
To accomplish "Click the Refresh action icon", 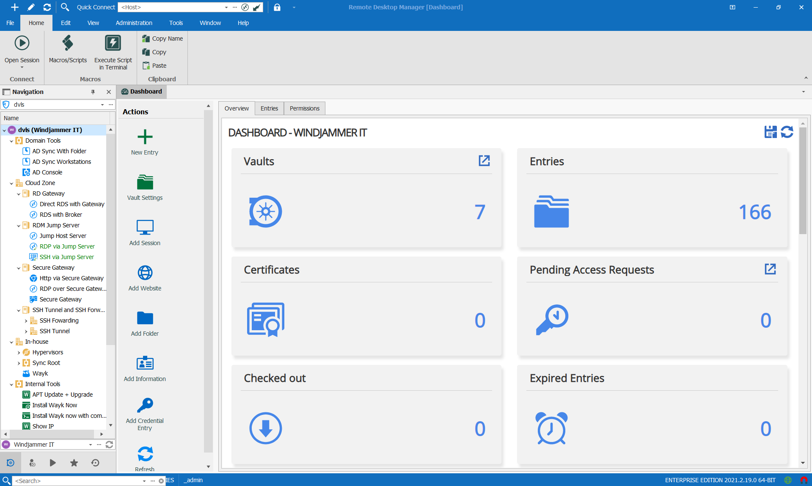I will 145,454.
